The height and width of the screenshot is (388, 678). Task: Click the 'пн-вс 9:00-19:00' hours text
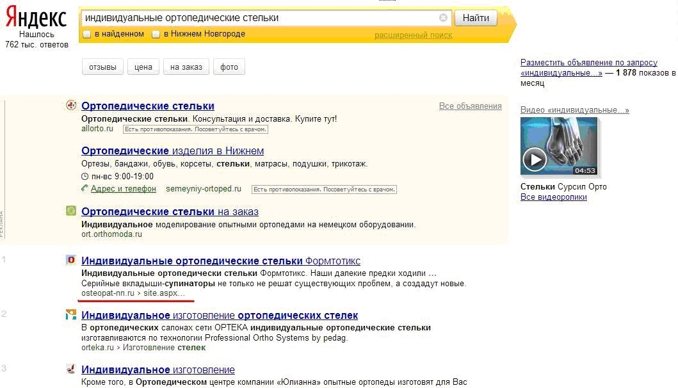tap(122, 177)
